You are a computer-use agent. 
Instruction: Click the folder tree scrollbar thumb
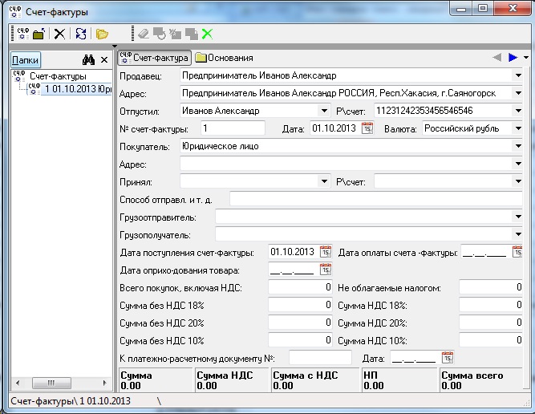coord(51,383)
